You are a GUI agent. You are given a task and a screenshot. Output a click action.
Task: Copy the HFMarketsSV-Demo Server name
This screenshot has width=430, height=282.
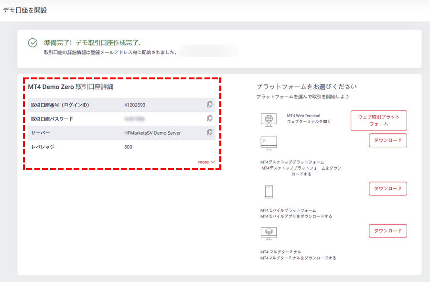(210, 132)
